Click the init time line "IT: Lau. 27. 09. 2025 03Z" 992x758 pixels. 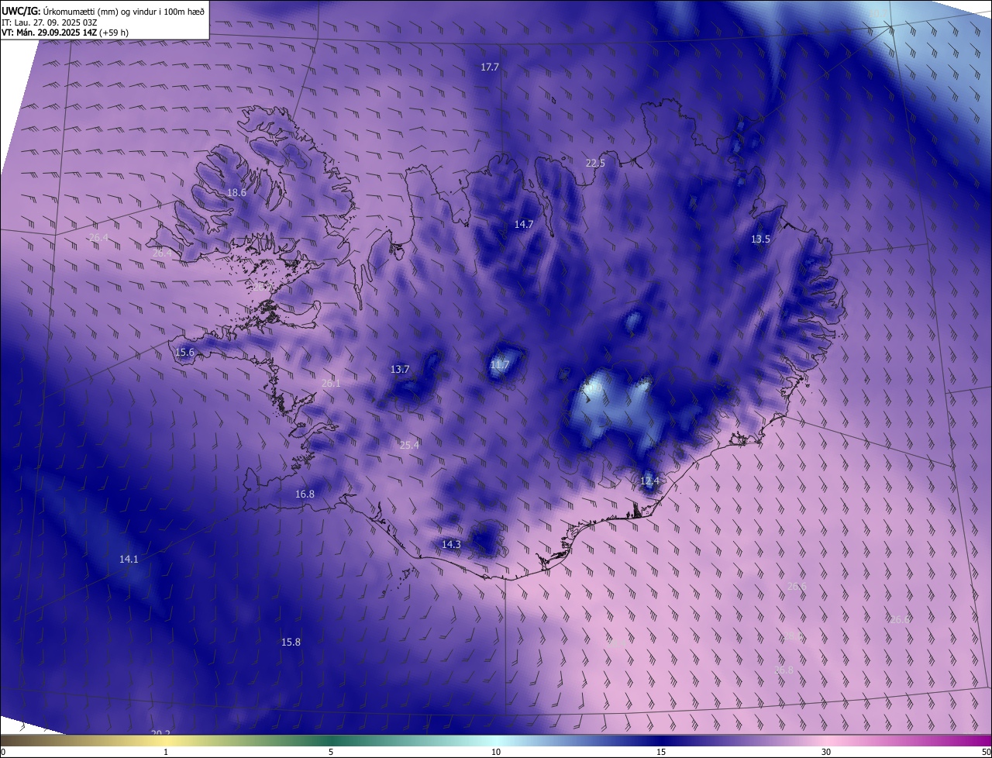pyautogui.click(x=50, y=22)
